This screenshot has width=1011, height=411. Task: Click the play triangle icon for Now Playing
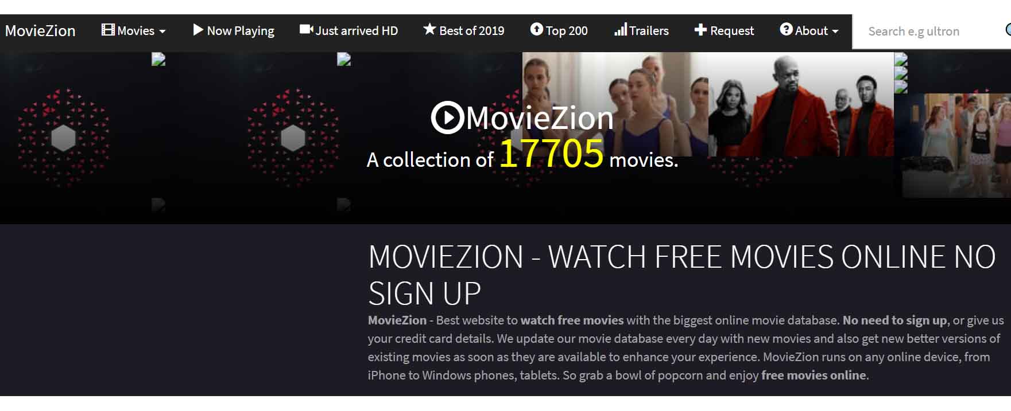[x=198, y=30]
